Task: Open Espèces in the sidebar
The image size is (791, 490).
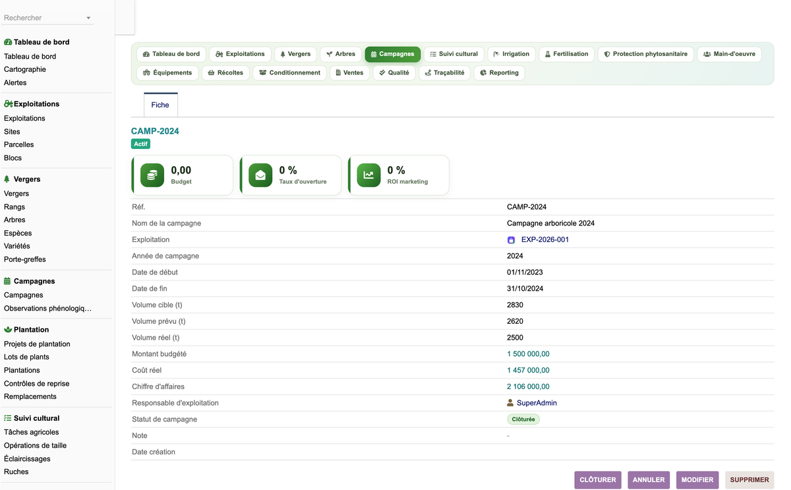Action: [x=18, y=233]
